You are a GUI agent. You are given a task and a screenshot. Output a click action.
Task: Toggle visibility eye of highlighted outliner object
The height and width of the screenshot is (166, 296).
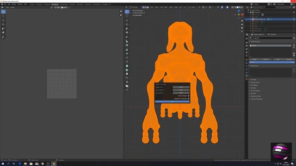pyautogui.click(x=294, y=19)
